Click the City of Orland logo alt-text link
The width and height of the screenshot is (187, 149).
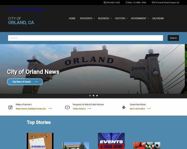[x=26, y=10]
